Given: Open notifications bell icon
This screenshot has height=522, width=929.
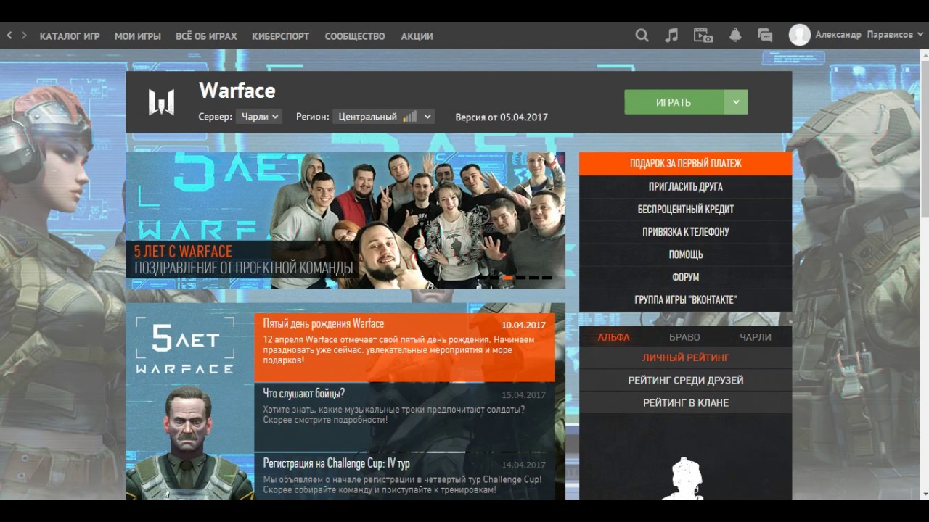Looking at the screenshot, I should pyautogui.click(x=735, y=35).
